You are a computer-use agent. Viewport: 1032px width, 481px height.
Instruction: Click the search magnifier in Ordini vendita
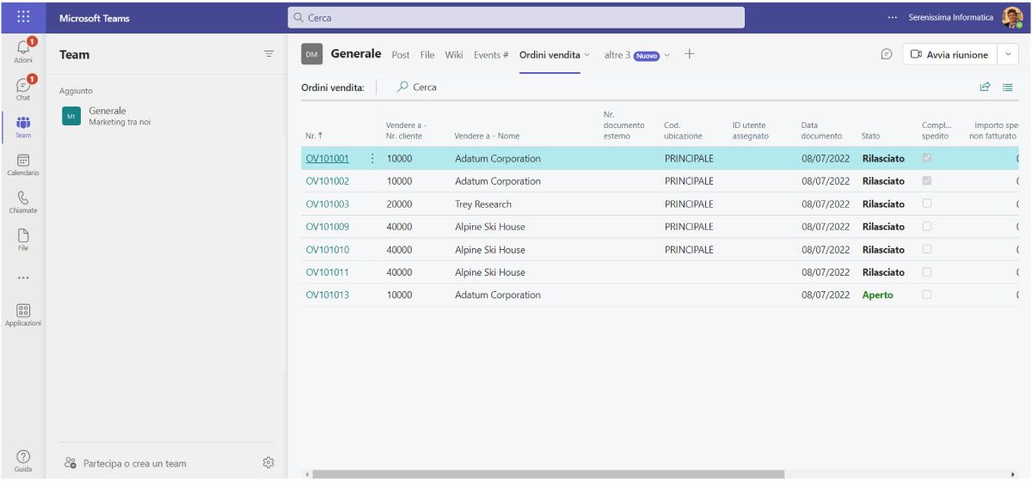[x=402, y=87]
